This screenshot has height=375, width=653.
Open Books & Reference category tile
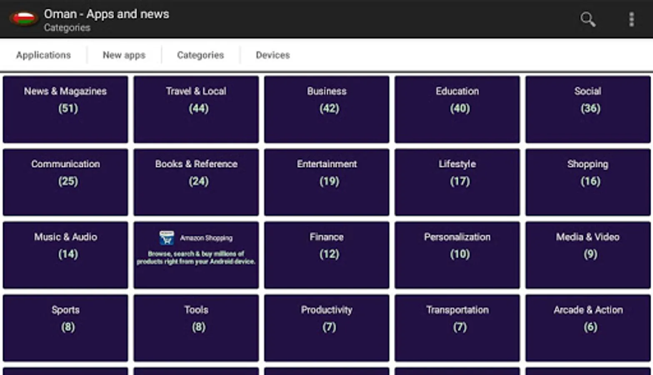196,182
